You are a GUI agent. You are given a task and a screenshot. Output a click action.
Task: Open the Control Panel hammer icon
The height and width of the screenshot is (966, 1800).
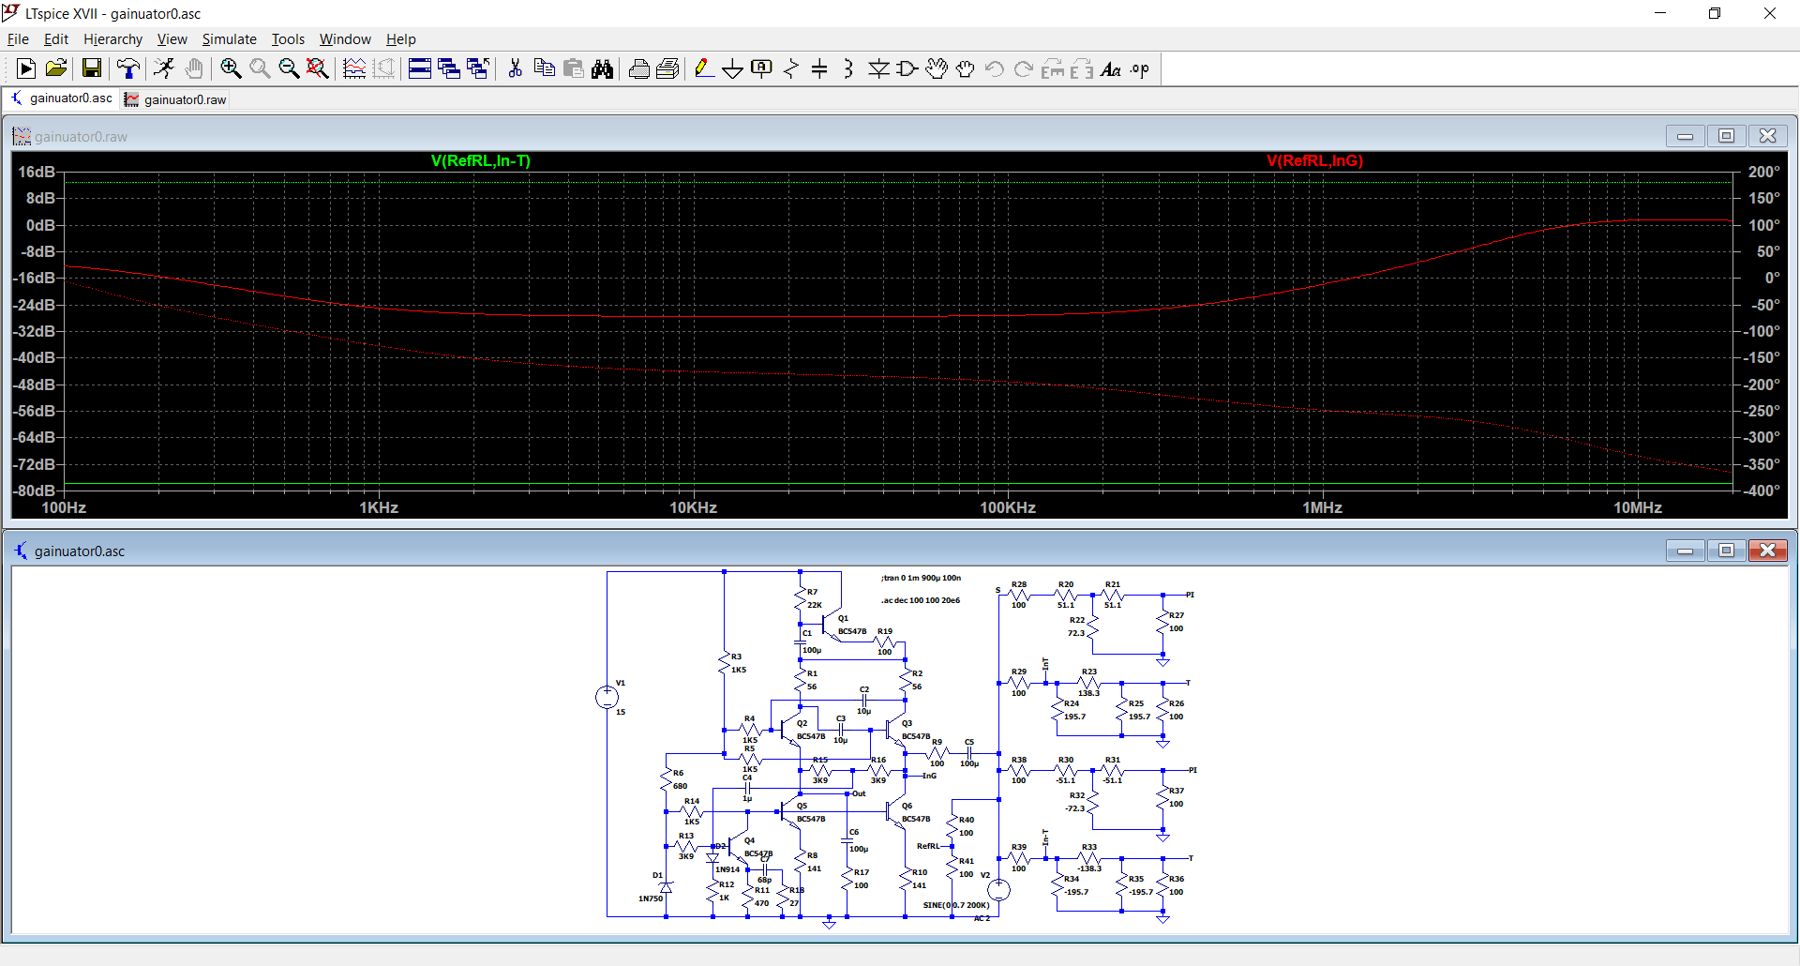(127, 68)
